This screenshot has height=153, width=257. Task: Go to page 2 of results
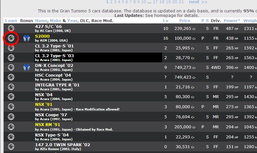111,2
